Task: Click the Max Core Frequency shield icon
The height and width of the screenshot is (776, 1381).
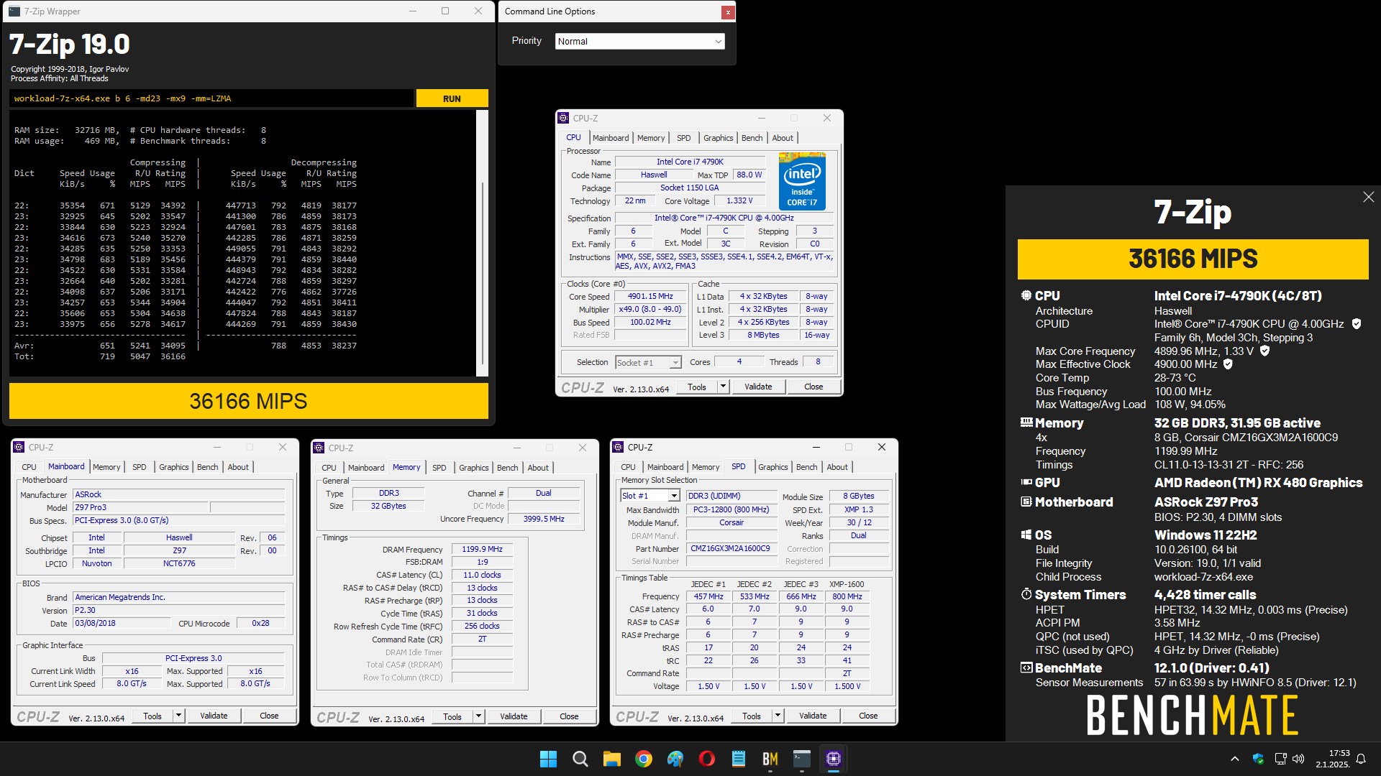Action: [1265, 351]
